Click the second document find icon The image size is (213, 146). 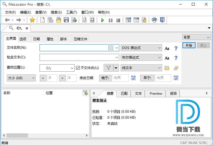pos(92,20)
